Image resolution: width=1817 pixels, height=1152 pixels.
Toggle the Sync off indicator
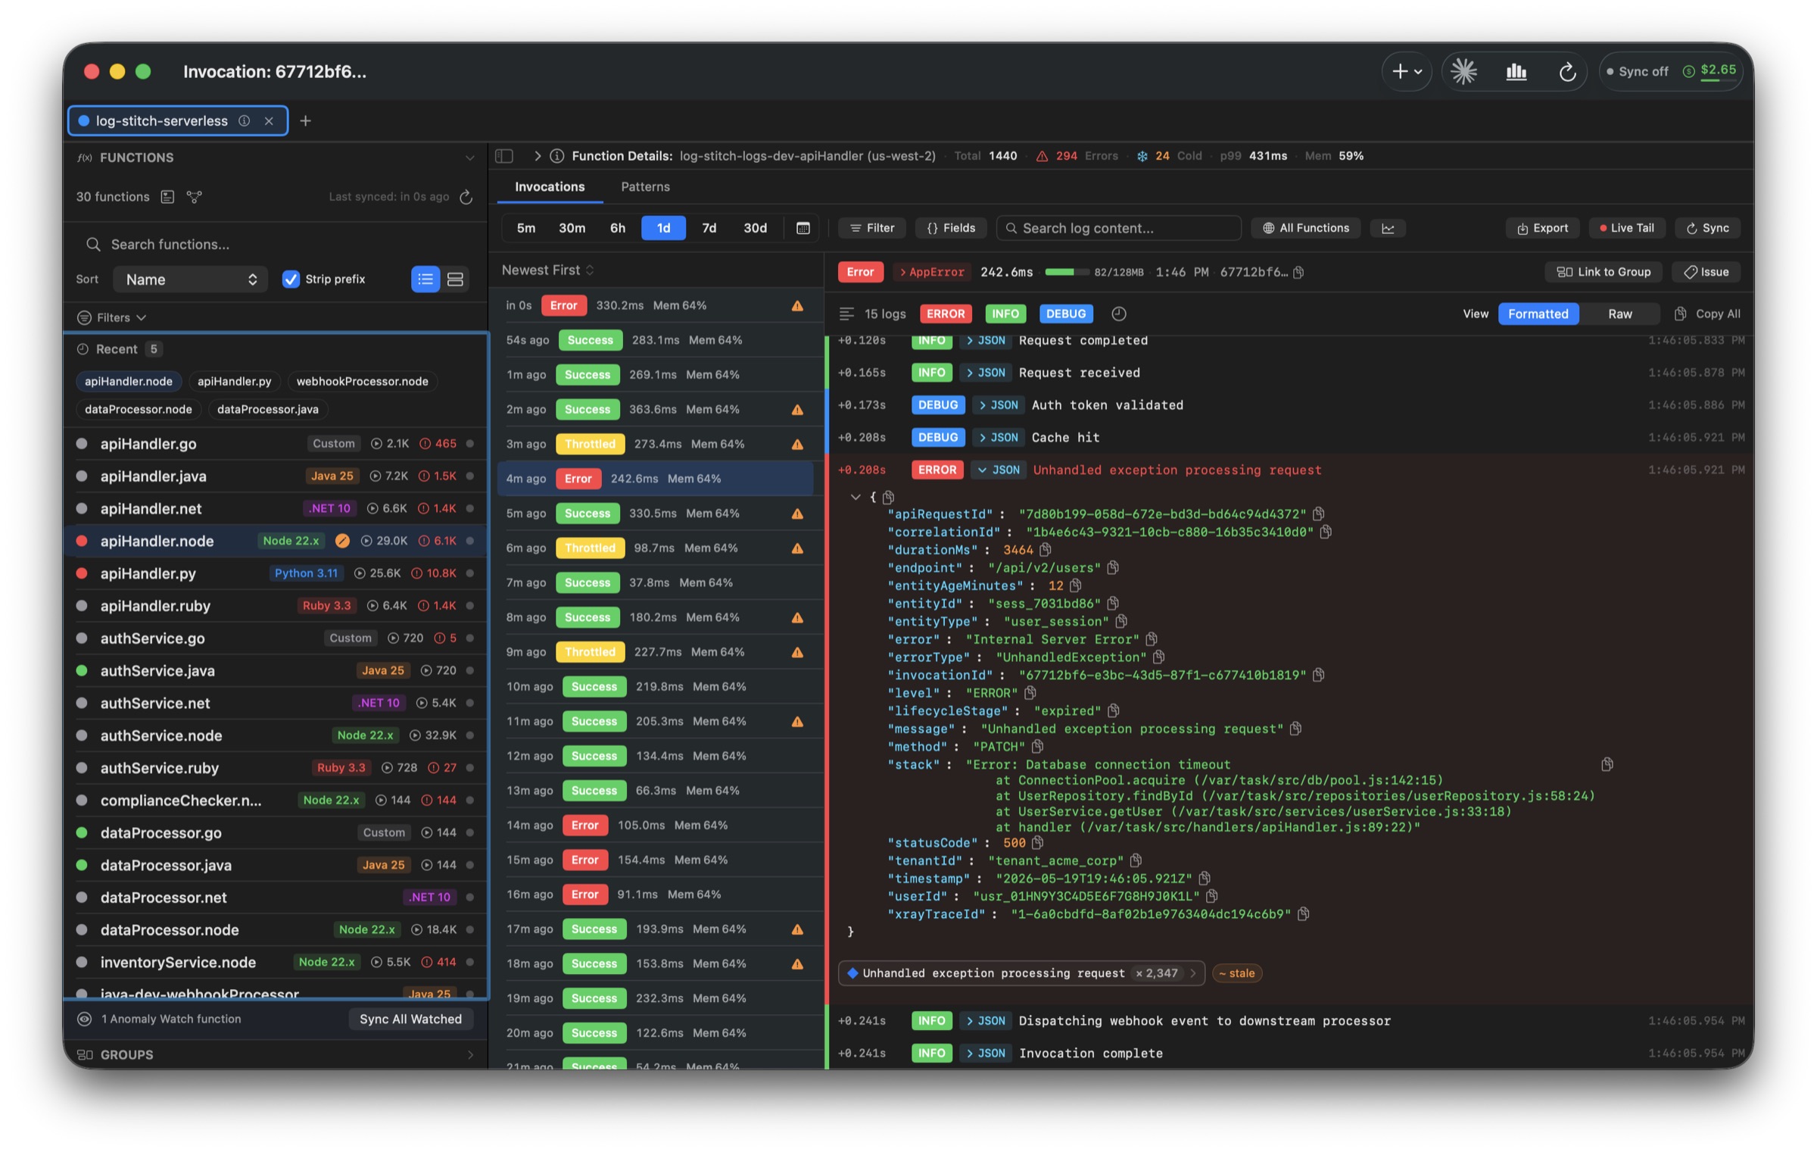pos(1636,71)
